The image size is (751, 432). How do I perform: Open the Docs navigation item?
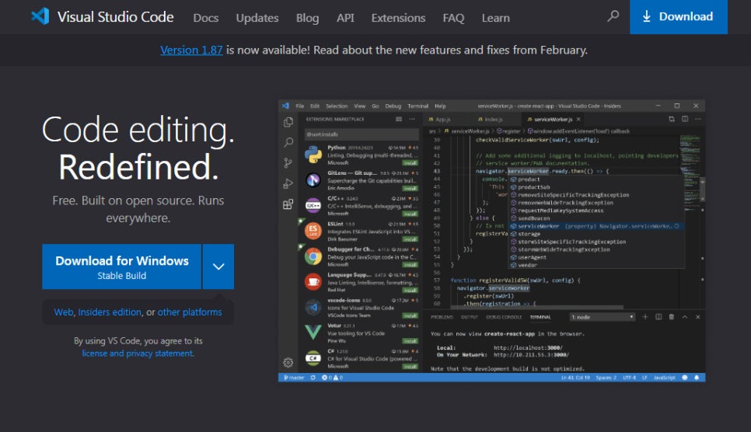click(205, 18)
